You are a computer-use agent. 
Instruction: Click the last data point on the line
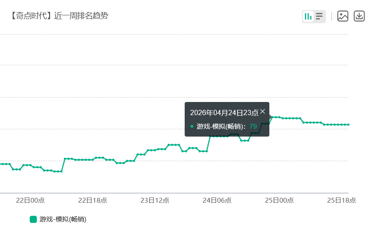pyautogui.click(x=348, y=125)
